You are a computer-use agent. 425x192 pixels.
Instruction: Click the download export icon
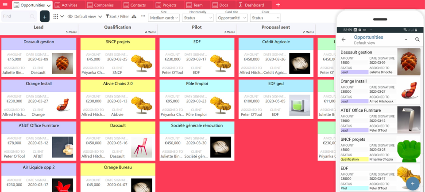click(134, 17)
